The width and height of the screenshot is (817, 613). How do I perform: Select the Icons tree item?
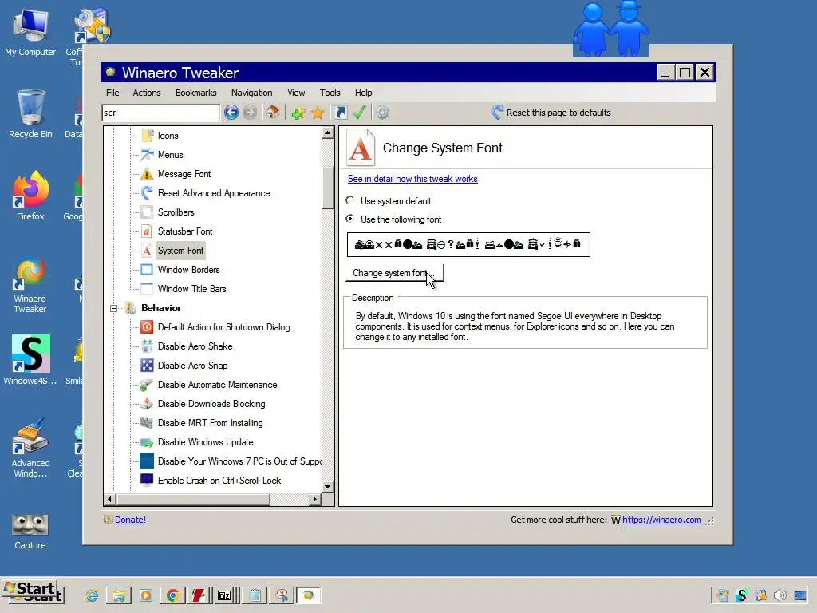tap(168, 136)
